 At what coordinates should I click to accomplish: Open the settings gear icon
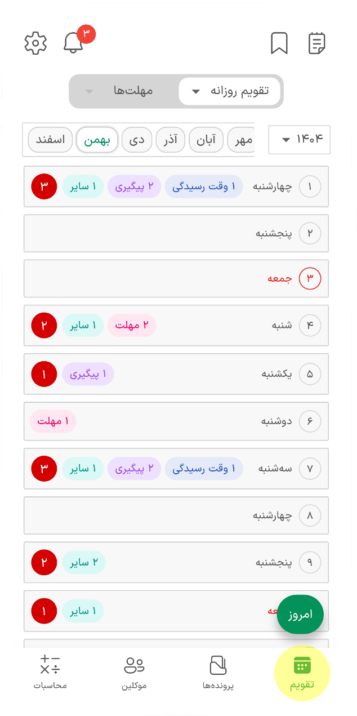coord(35,43)
